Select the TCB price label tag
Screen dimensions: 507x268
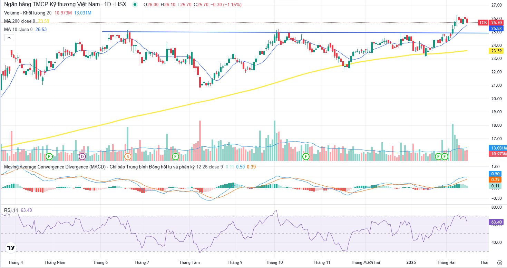pos(482,22)
